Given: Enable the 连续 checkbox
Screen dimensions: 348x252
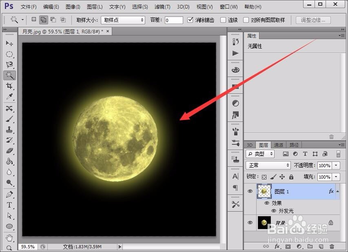Looking at the screenshot, I should coord(223,20).
